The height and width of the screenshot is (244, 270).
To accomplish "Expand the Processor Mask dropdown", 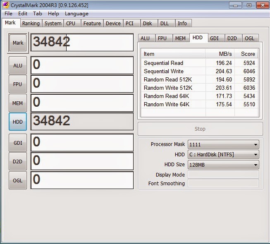I will click(x=223, y=144).
